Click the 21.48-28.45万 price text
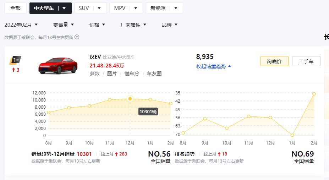 point(106,66)
